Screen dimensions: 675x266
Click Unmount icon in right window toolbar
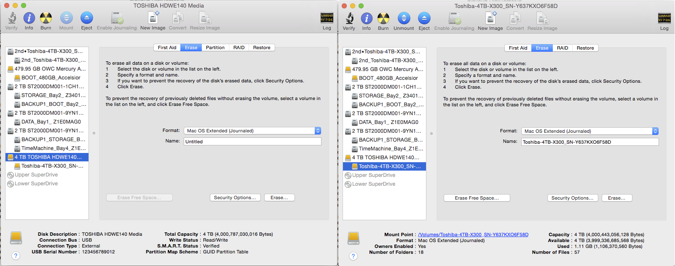click(x=404, y=18)
